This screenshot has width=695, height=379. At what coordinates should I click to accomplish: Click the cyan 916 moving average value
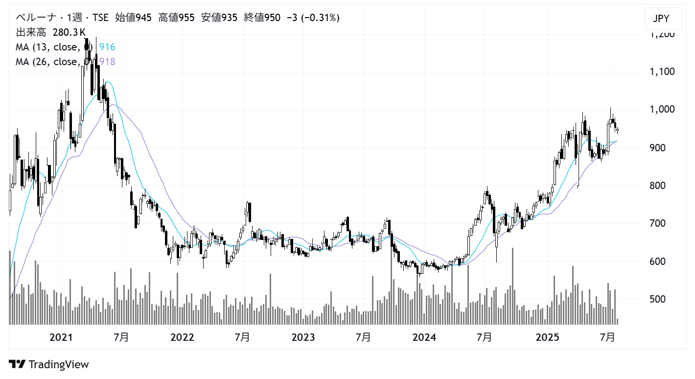(x=107, y=47)
